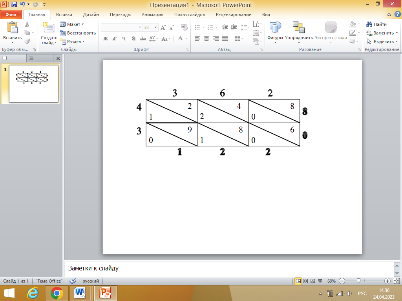Open the Дизайн ribbon tab
This screenshot has height=301, width=402.
[91, 15]
